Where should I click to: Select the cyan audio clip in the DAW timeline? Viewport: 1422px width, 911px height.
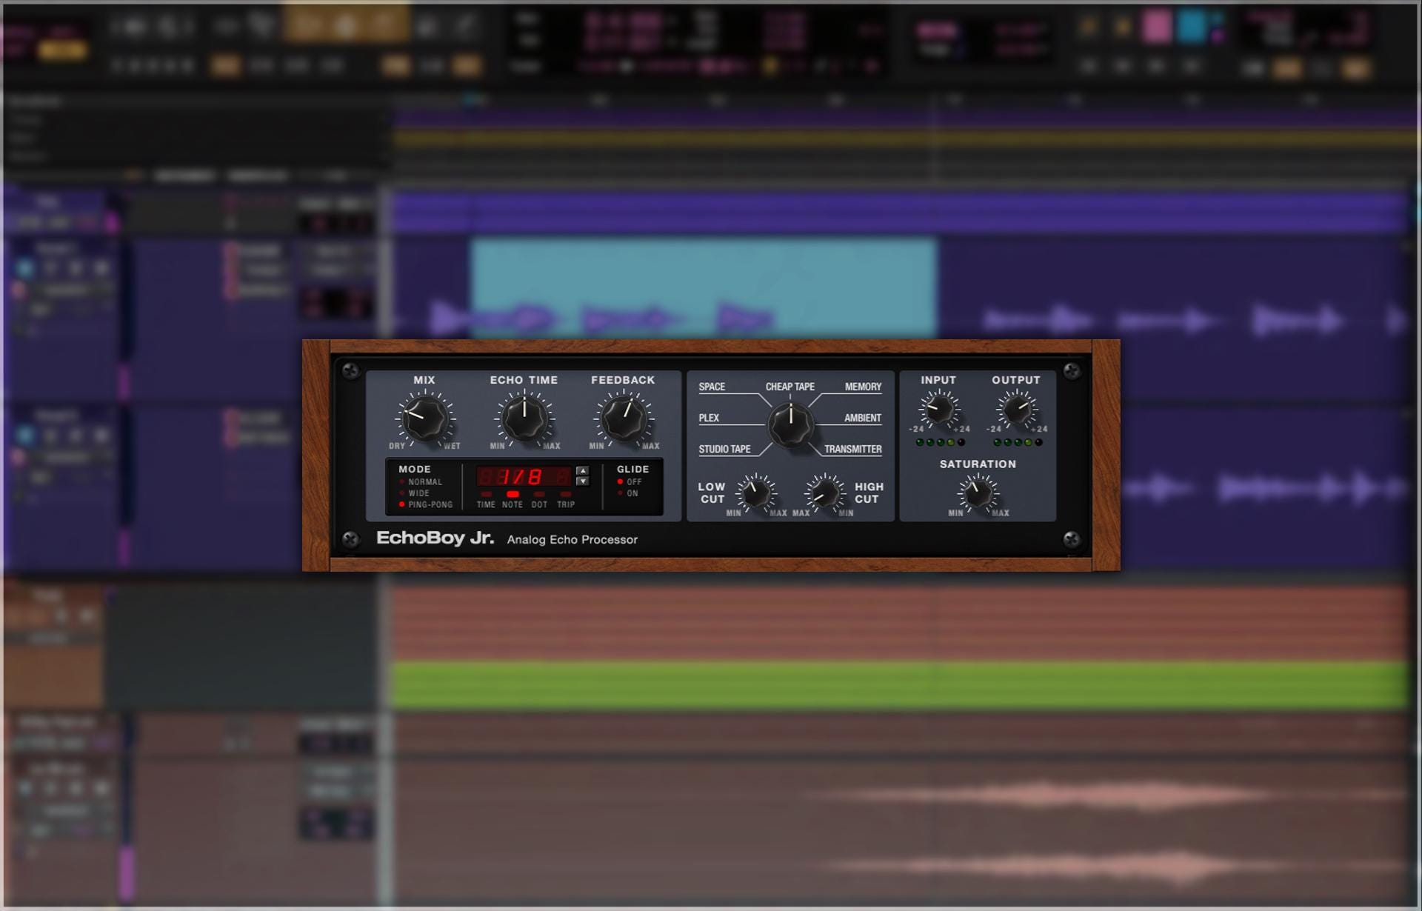[x=702, y=287]
